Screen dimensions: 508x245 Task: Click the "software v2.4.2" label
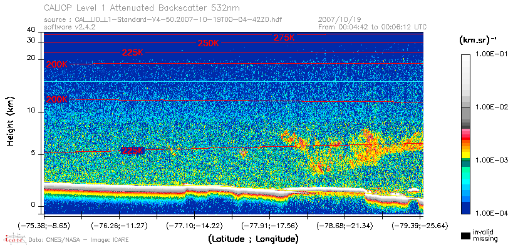pos(70,27)
